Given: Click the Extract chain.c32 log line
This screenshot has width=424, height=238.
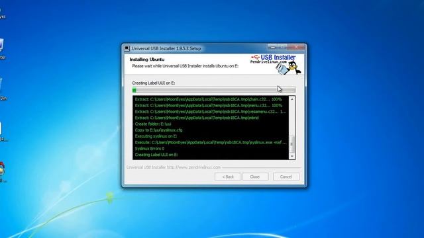Looking at the screenshot, I should [208, 99].
